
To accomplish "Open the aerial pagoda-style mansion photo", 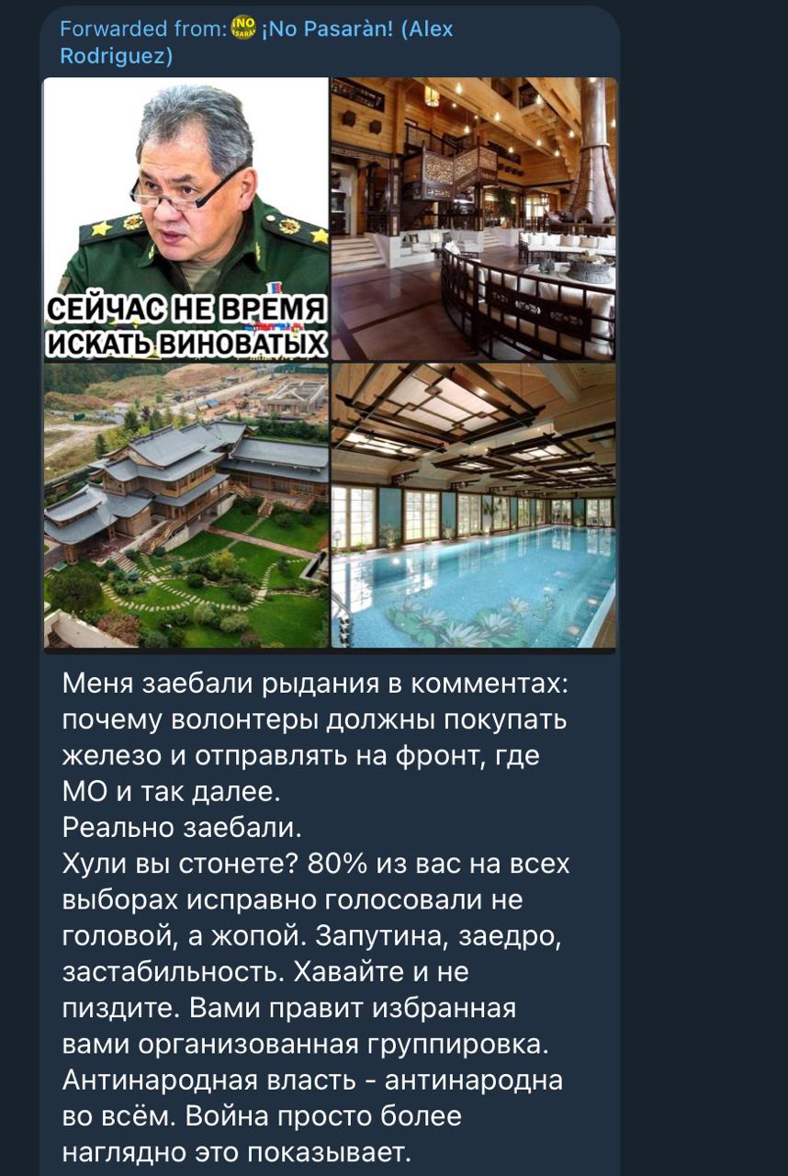I will [186, 505].
